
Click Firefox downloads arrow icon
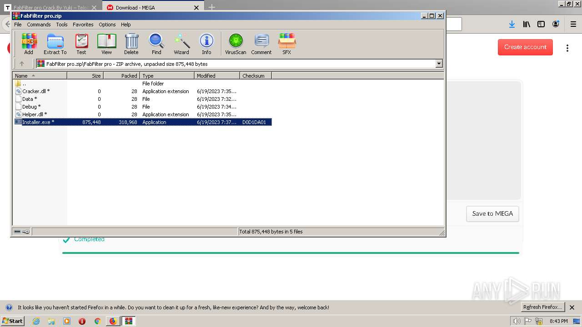click(x=512, y=24)
